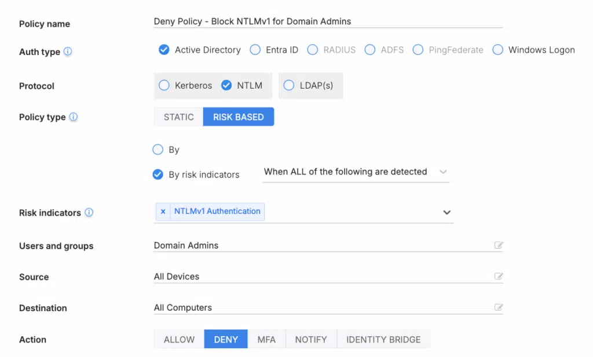593x357 pixels.
Task: Click the Risk indicators info icon
Action: pyautogui.click(x=89, y=213)
